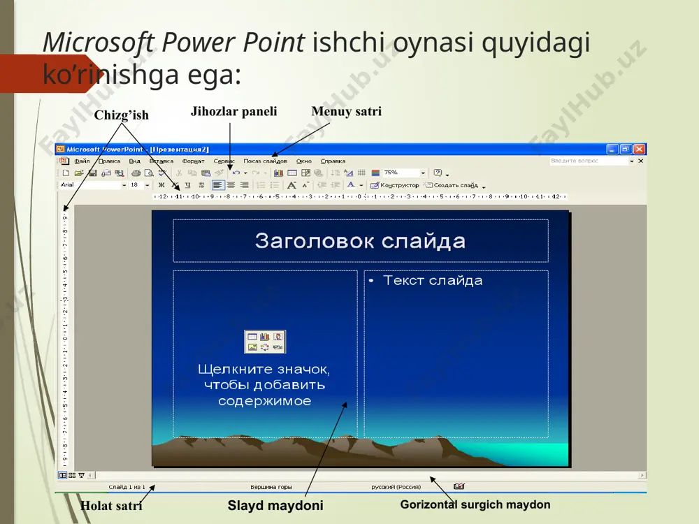Image resolution: width=699 pixels, height=524 pixels.
Task: Click the Insert Table icon
Action: click(x=292, y=173)
